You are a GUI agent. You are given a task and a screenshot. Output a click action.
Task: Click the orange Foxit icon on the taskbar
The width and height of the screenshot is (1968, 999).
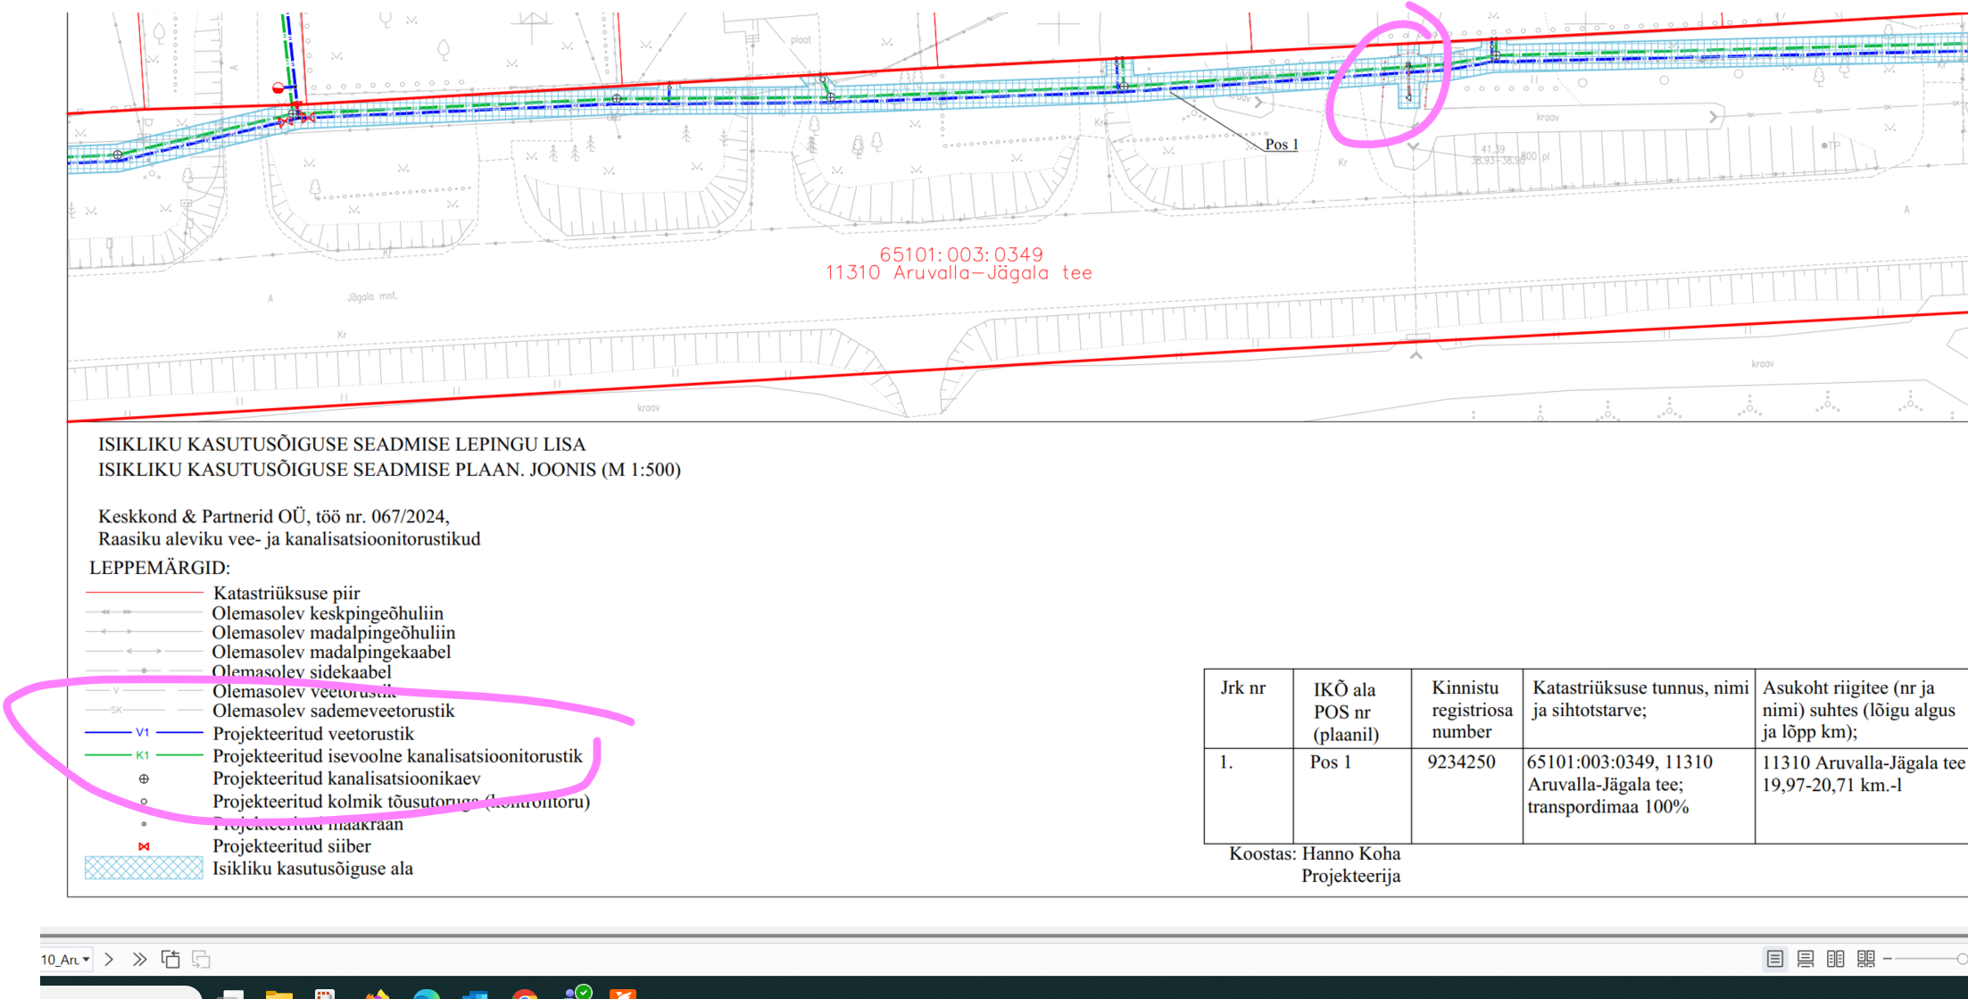click(x=623, y=994)
